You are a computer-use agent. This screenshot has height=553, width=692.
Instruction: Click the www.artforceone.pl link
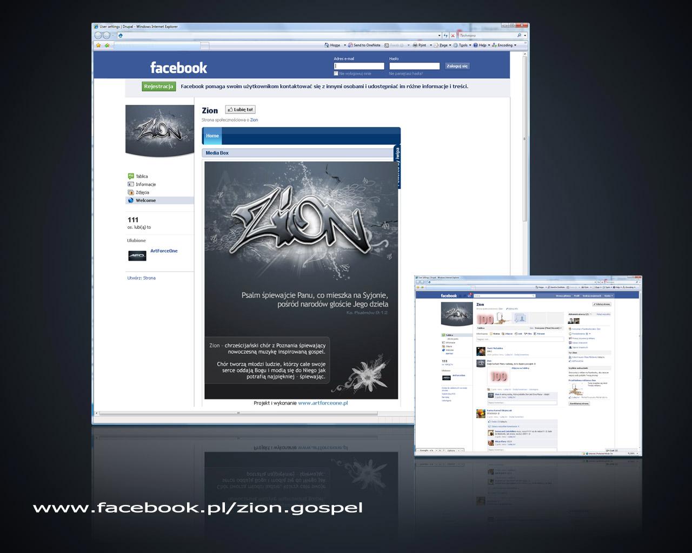pyautogui.click(x=323, y=403)
